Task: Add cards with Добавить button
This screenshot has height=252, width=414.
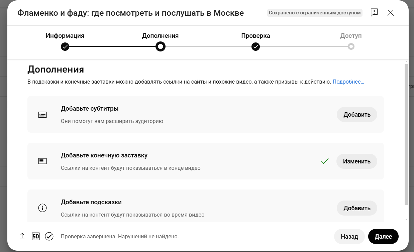Action: [x=357, y=208]
